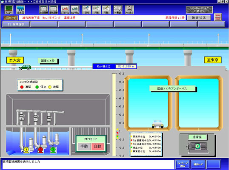Click the fault message text about No.1主ポンプ

point(49,18)
